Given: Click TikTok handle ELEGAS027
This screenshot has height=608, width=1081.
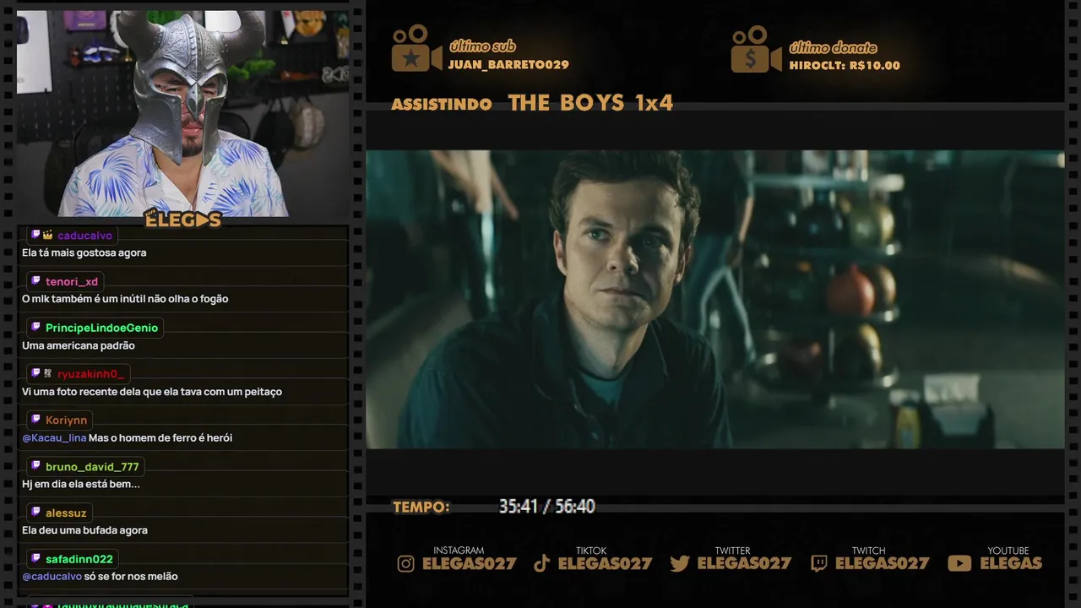Looking at the screenshot, I should [x=606, y=563].
